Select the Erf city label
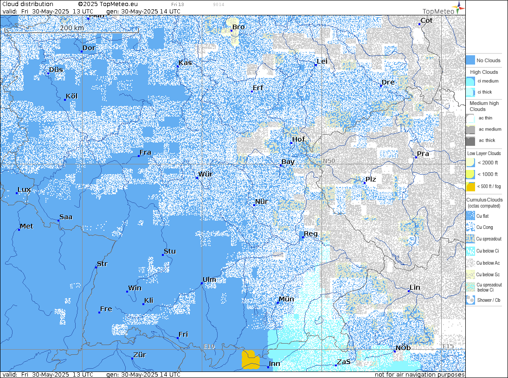Image resolution: width=508 pixels, height=378 pixels. pyautogui.click(x=258, y=88)
